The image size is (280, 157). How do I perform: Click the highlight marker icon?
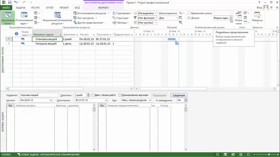click(135, 14)
